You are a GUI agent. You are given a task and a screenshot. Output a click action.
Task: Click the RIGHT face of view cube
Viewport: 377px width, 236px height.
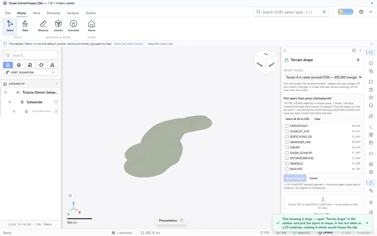coord(272,65)
